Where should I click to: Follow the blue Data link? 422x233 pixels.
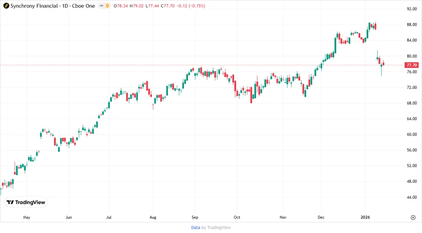point(196,227)
